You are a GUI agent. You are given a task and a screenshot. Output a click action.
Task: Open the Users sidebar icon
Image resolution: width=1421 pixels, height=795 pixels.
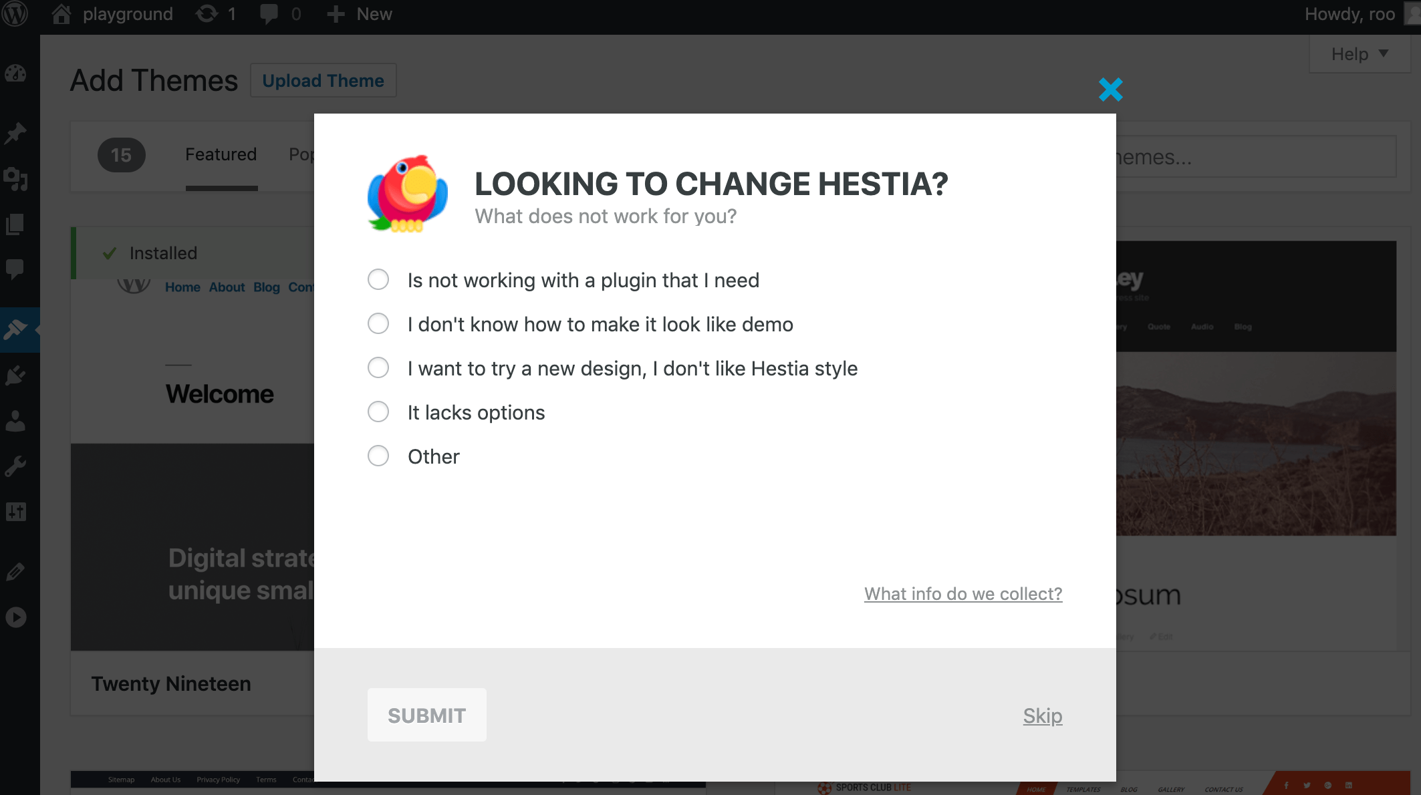[x=15, y=421]
